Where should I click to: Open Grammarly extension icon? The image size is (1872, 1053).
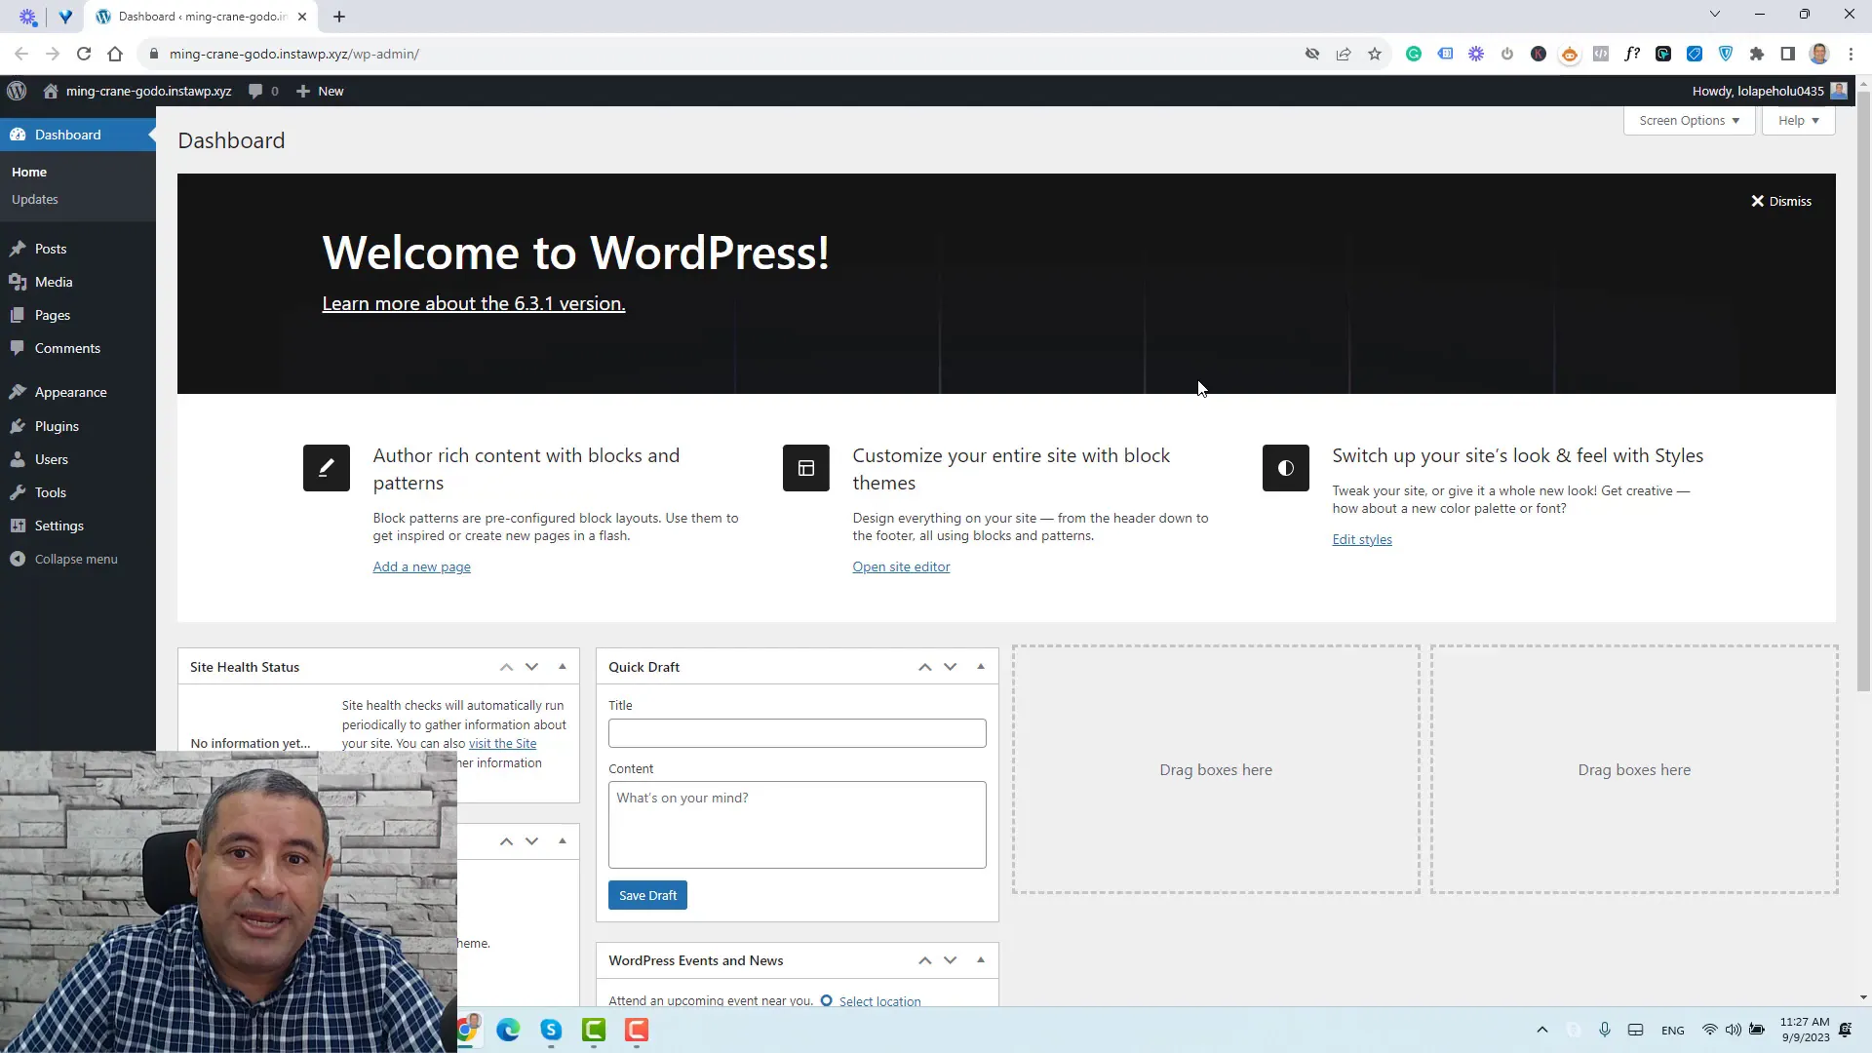(1414, 54)
